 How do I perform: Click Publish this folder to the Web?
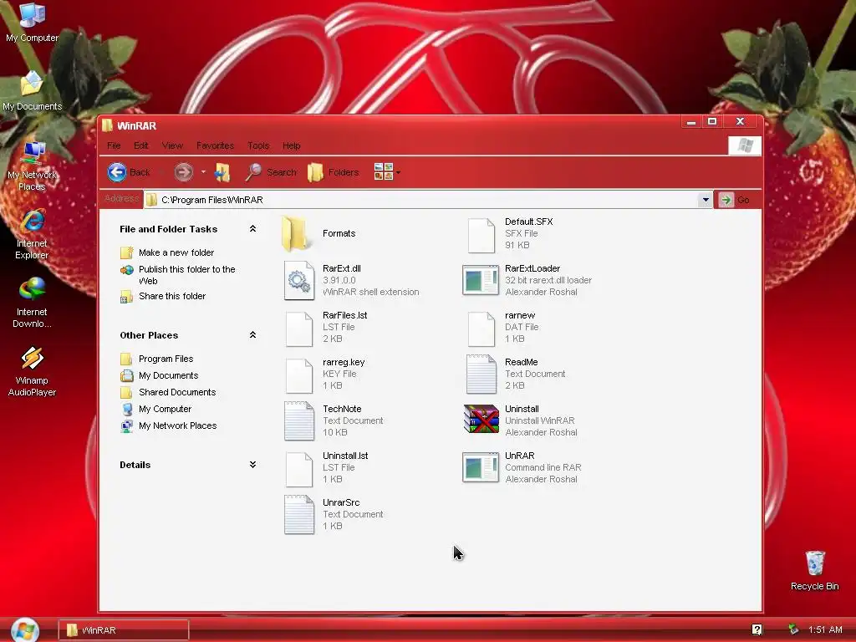186,275
